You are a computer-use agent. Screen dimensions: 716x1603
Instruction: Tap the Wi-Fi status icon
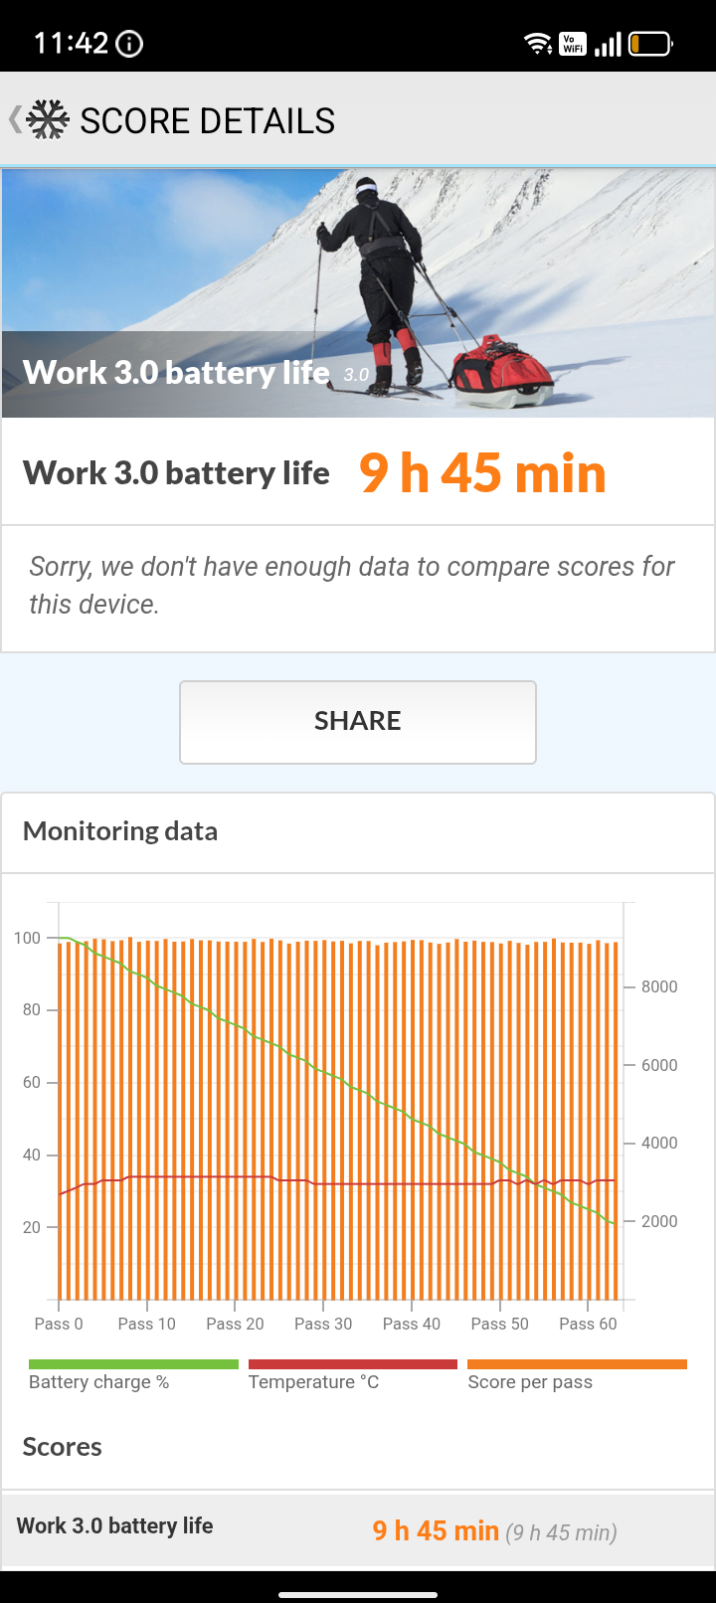(538, 44)
